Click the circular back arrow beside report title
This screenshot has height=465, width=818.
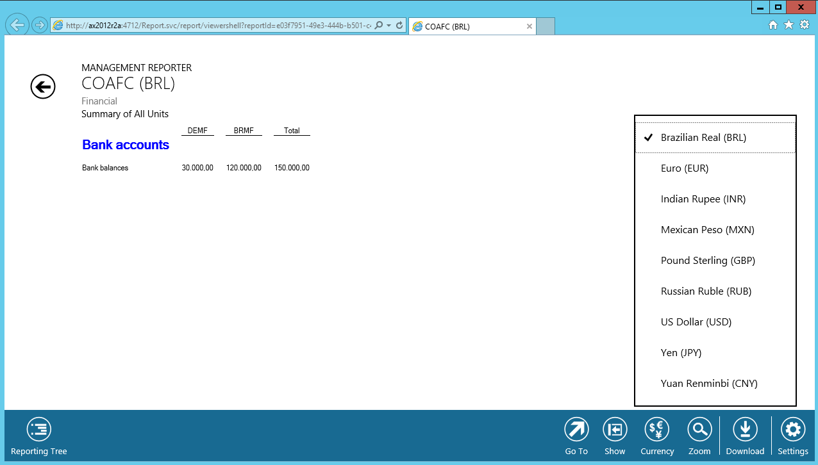[x=43, y=86]
